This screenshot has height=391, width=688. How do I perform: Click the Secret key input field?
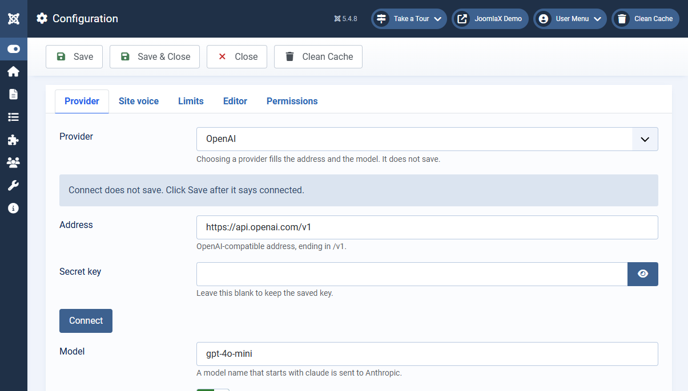pos(412,274)
